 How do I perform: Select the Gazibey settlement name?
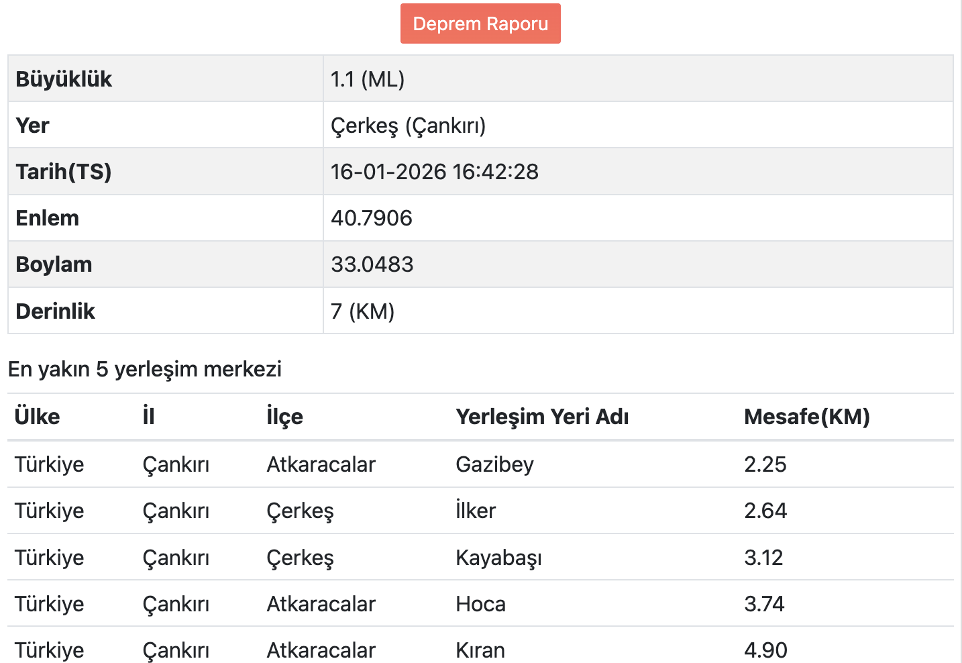[495, 464]
